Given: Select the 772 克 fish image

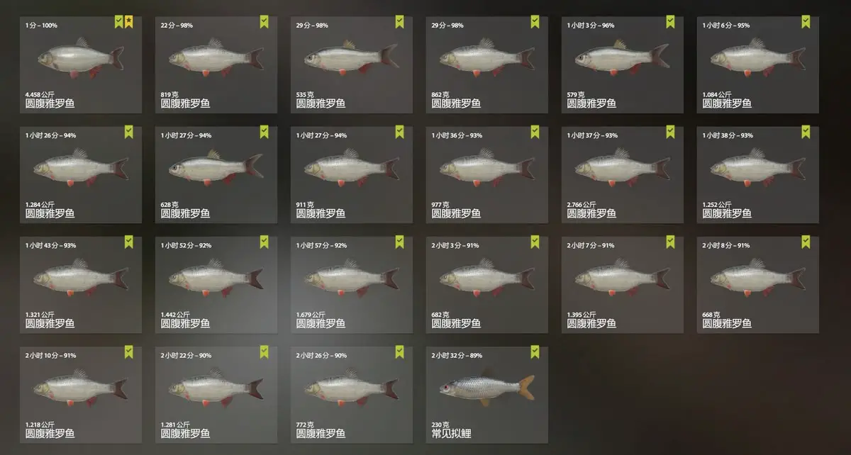Looking at the screenshot, I should tap(351, 387).
